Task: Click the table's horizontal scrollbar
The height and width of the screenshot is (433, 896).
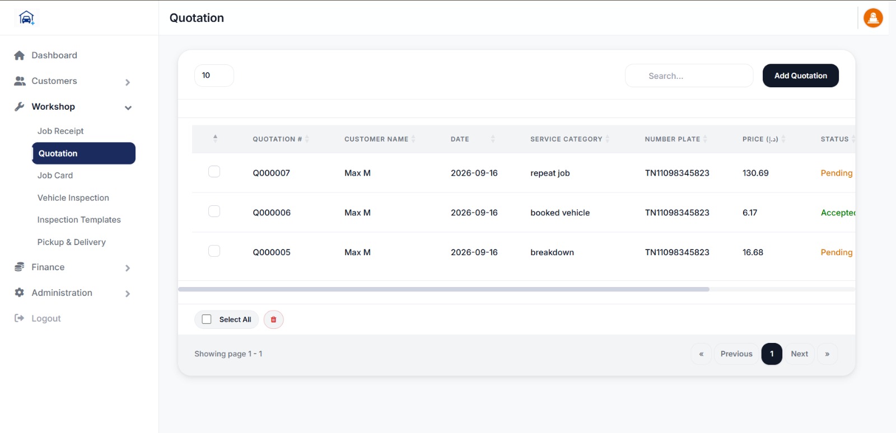Action: 444,289
